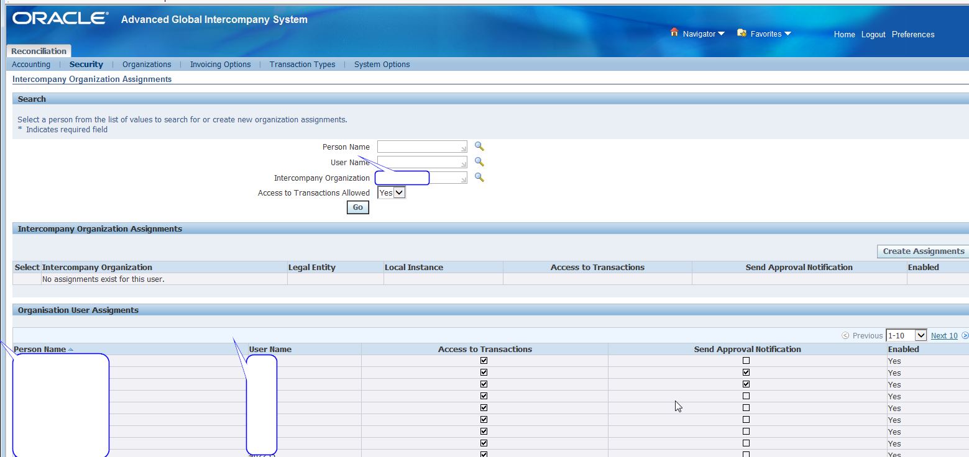This screenshot has width=969, height=457.
Task: Click the Navigator house icon
Action: click(675, 33)
